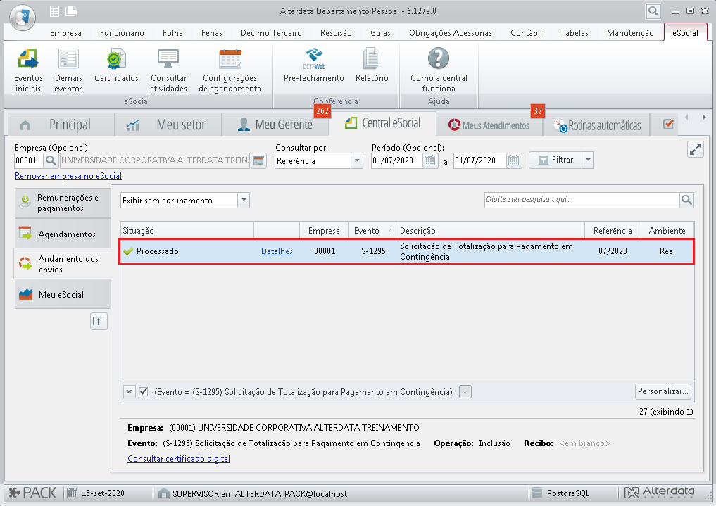Switch to the Principal tab

(61, 125)
